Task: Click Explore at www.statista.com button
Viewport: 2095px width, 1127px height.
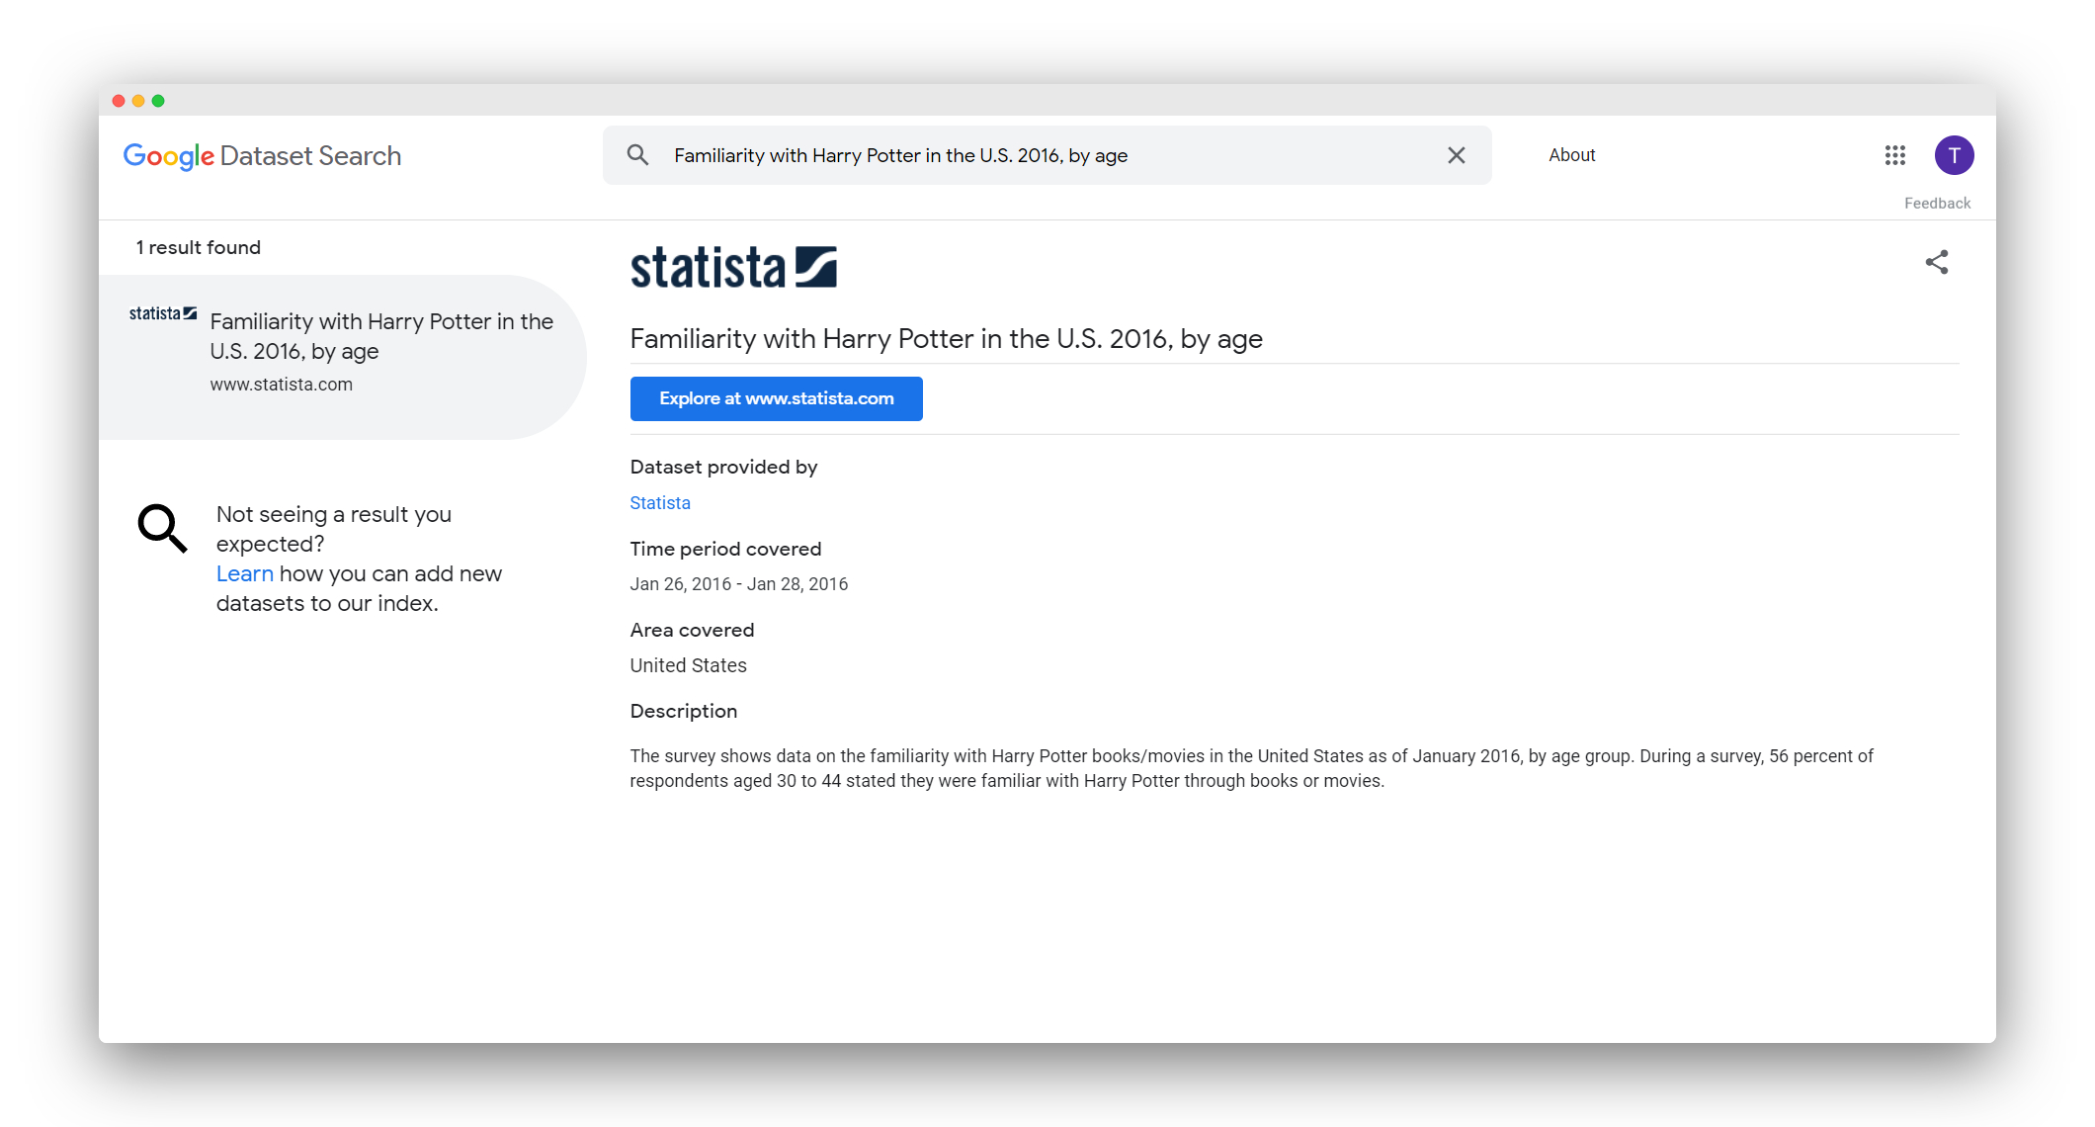Action: [x=776, y=398]
